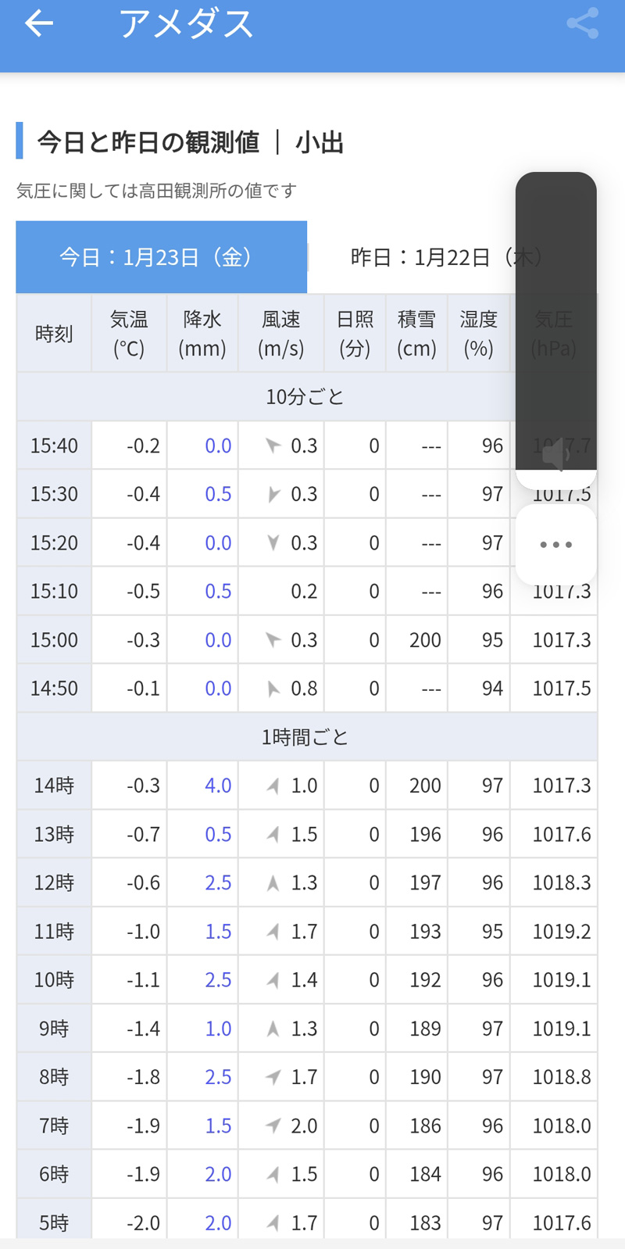Tap the back arrow in the header
Image resolution: width=625 pixels, height=1249 pixels.
pos(39,24)
